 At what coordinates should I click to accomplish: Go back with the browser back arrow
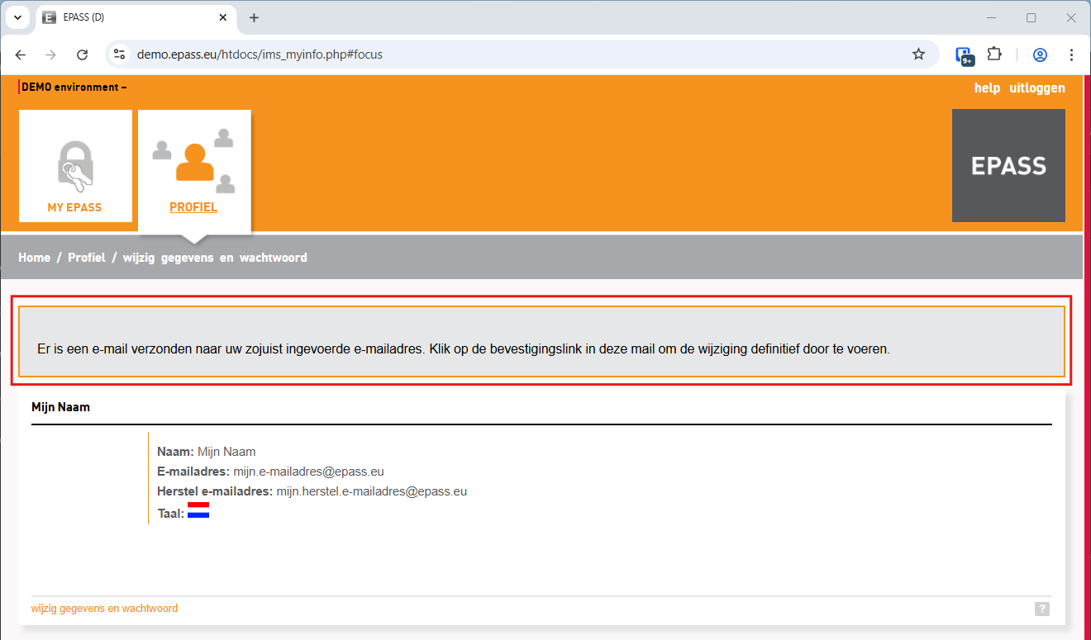(21, 55)
